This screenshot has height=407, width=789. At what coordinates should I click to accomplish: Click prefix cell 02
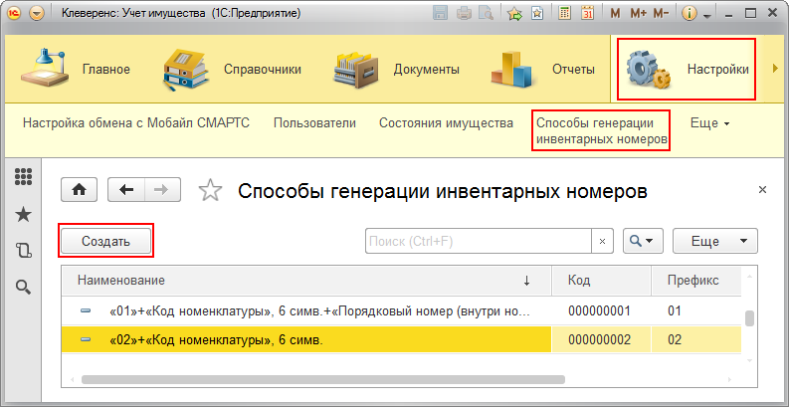pyautogui.click(x=696, y=340)
